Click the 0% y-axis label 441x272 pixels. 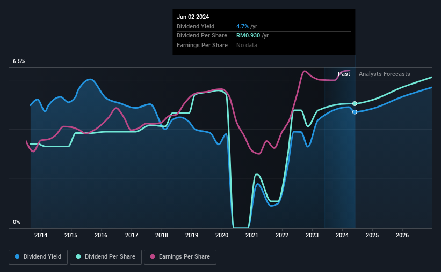tap(17, 222)
